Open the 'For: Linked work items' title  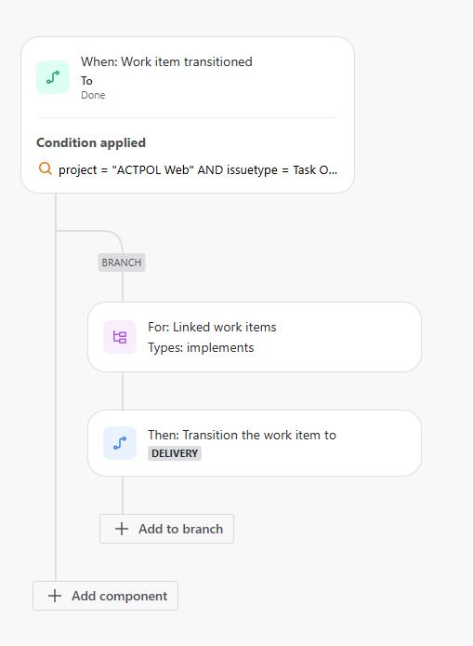[x=212, y=327]
